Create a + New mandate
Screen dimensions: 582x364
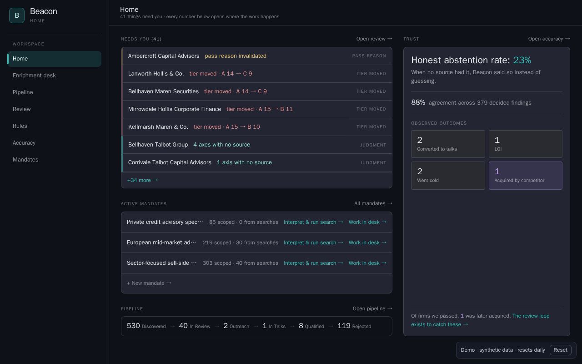pos(149,283)
